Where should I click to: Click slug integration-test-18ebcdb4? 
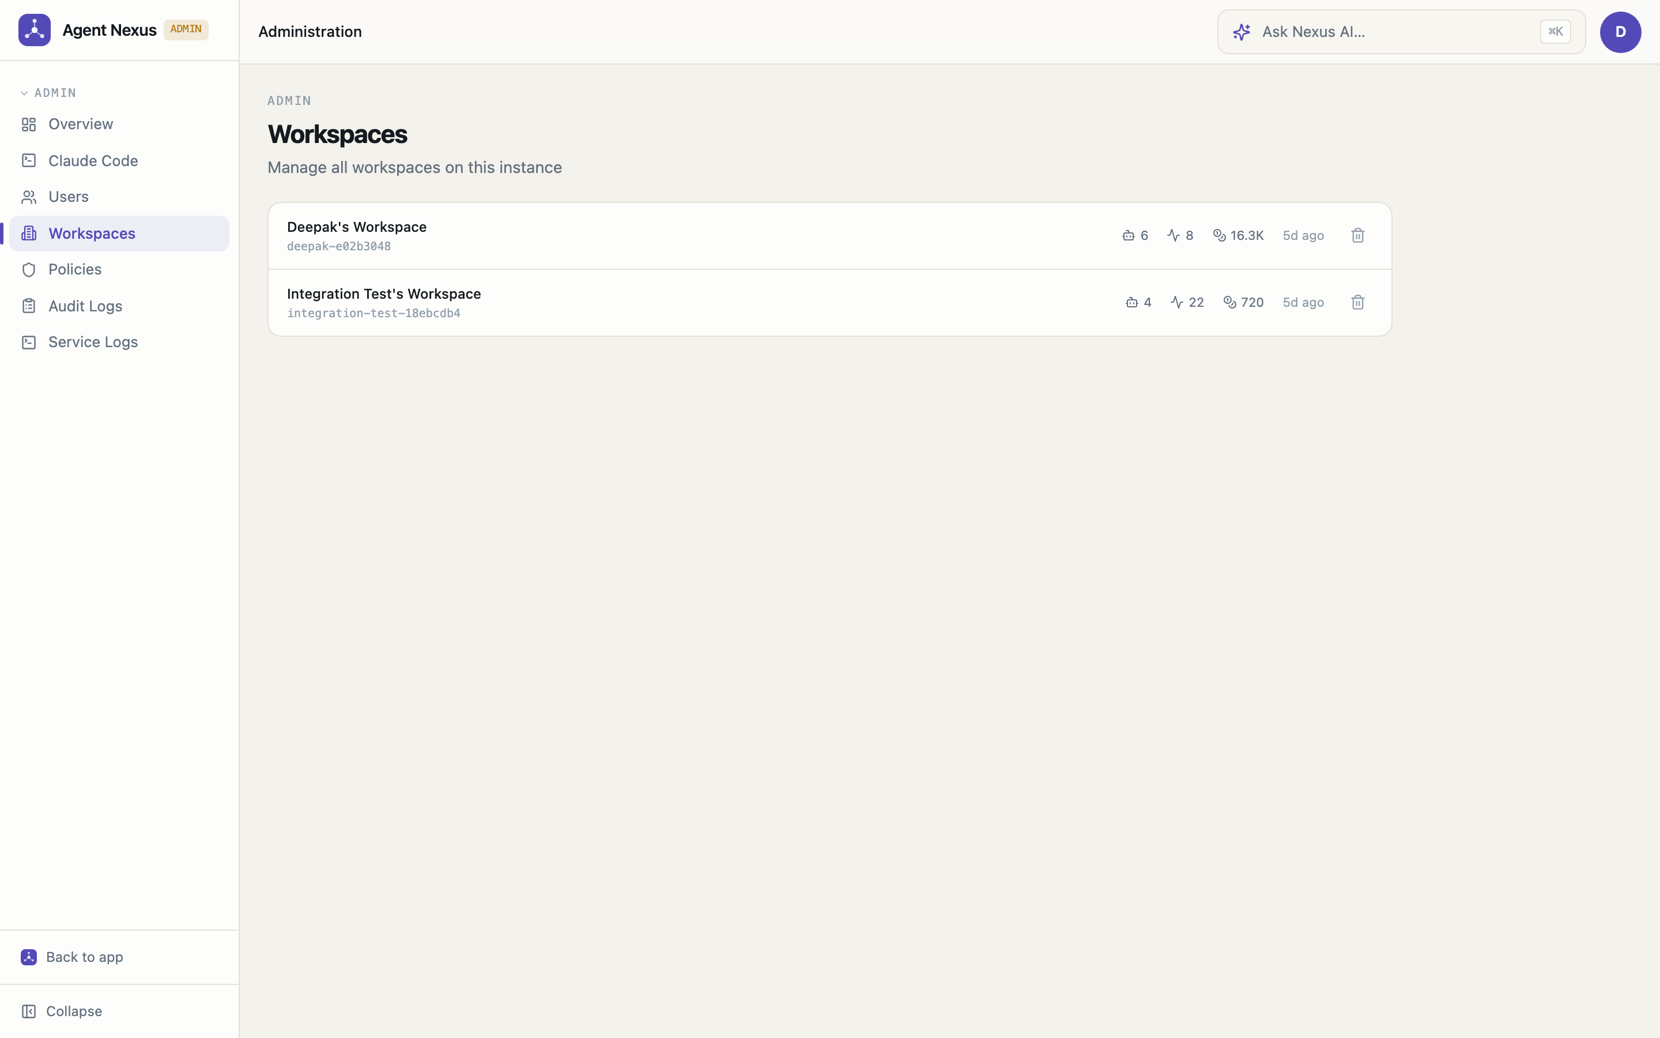pyautogui.click(x=374, y=313)
